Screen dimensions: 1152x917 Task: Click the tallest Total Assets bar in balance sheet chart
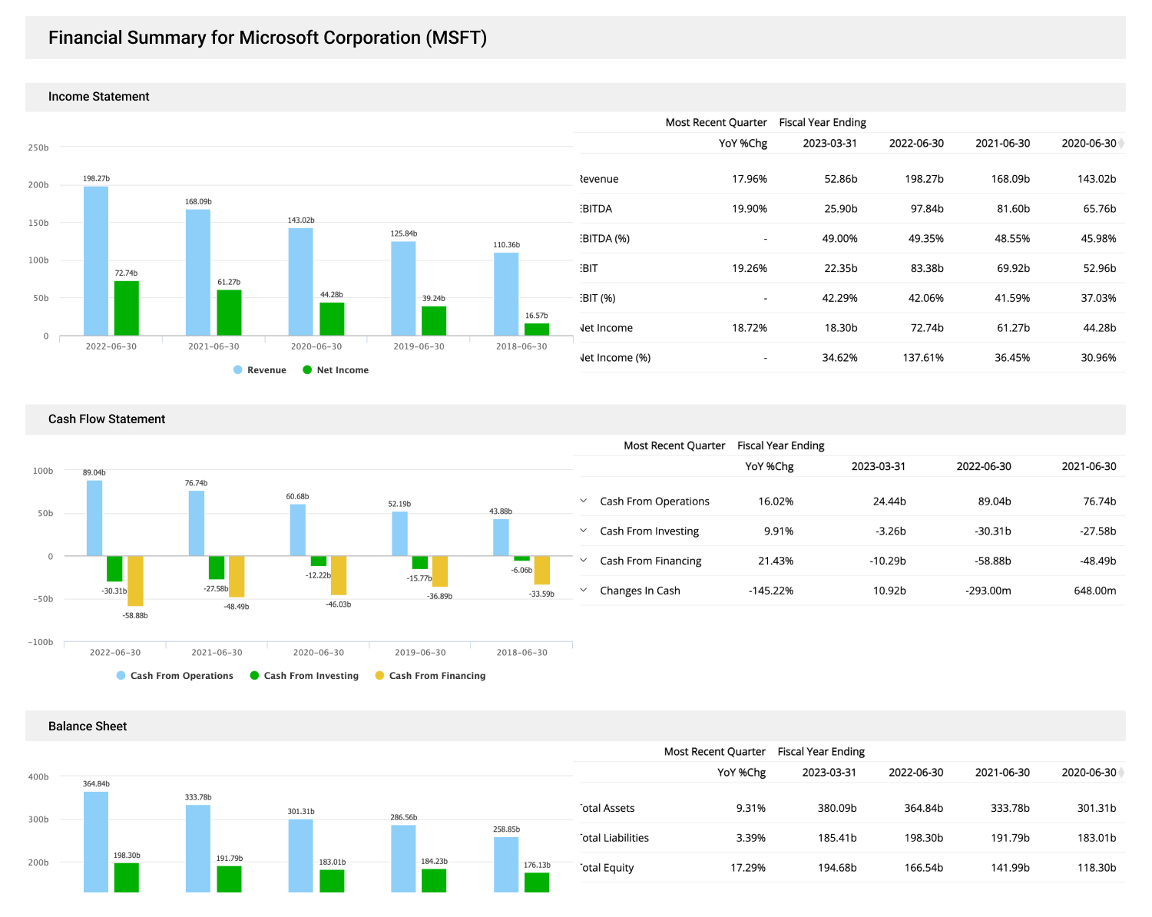pos(95,841)
